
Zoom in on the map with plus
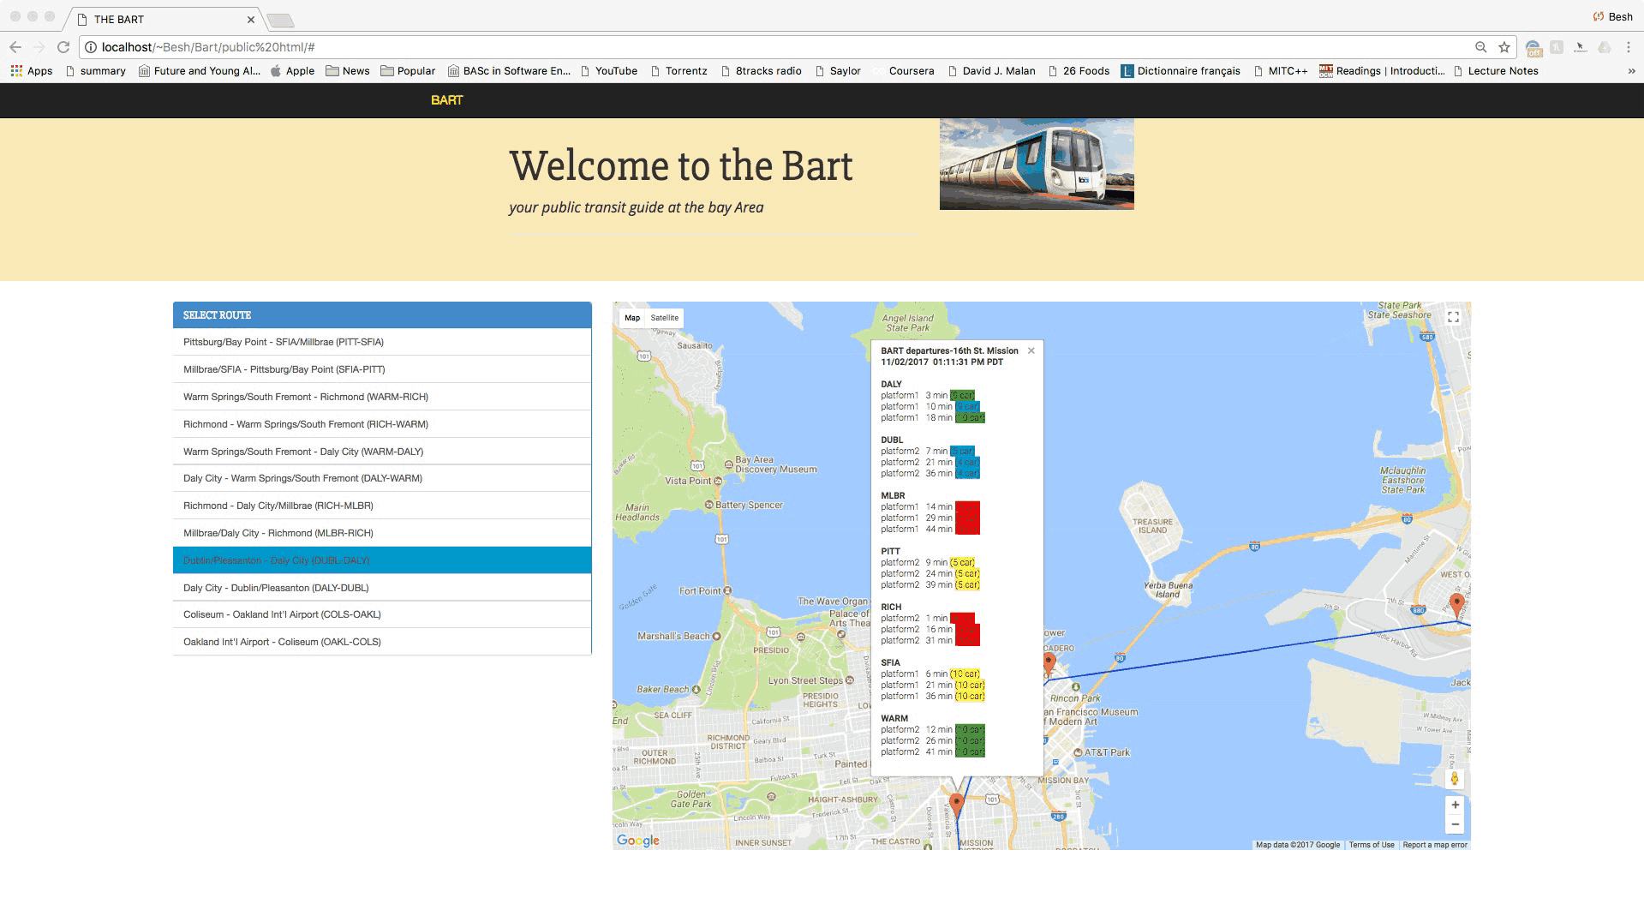[1455, 805]
